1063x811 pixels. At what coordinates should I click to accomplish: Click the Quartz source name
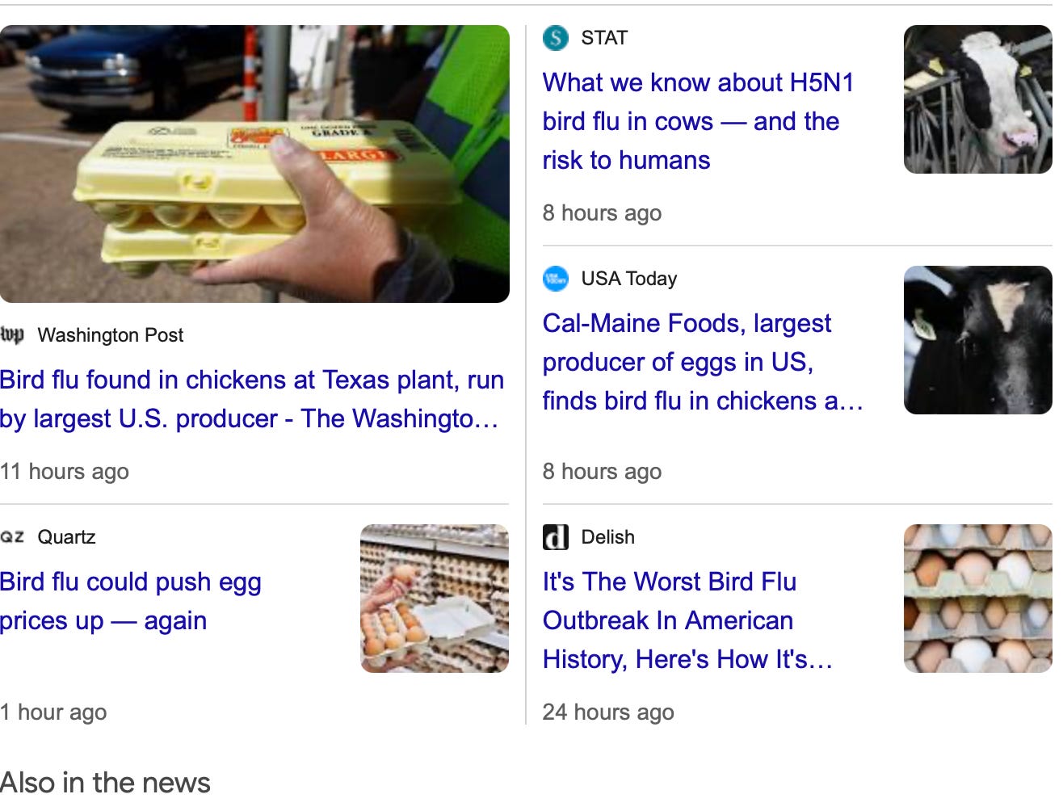tap(66, 537)
